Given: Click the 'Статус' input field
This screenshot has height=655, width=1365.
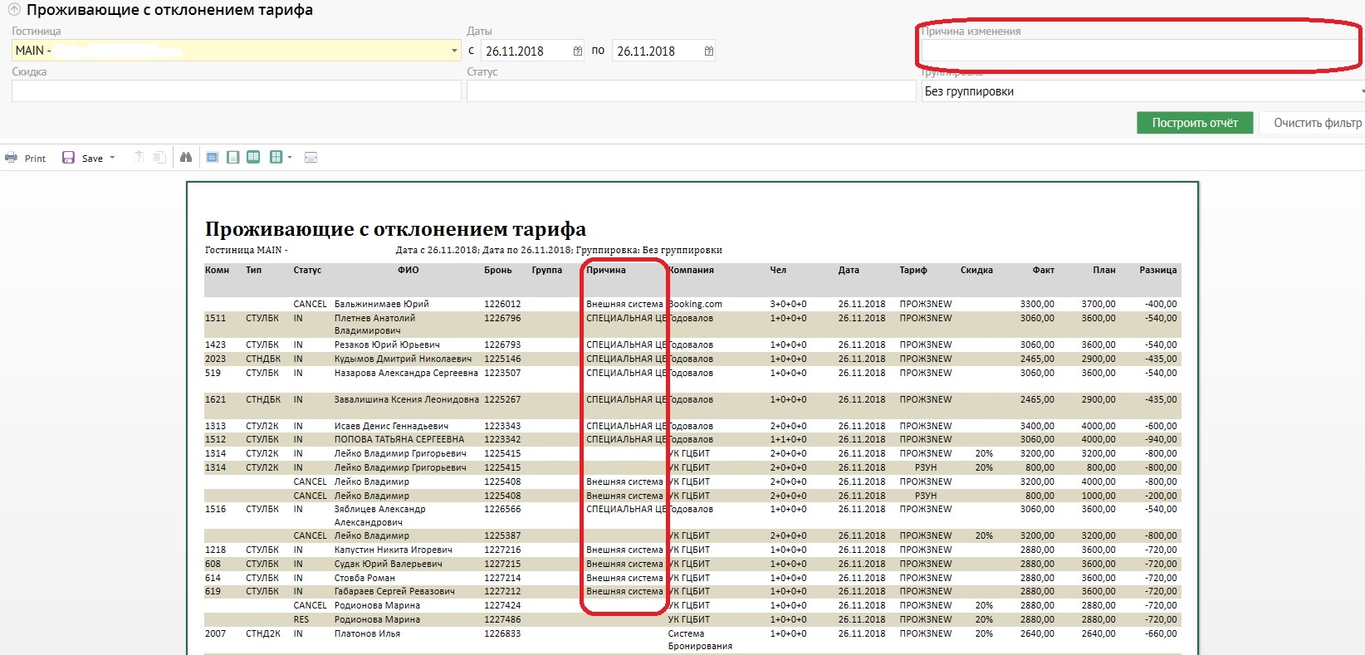Looking at the screenshot, I should (691, 91).
